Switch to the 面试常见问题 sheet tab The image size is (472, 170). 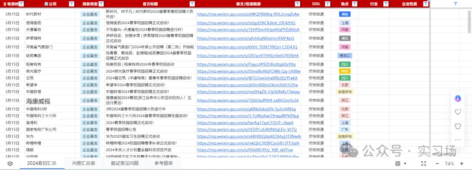[x=125, y=163]
